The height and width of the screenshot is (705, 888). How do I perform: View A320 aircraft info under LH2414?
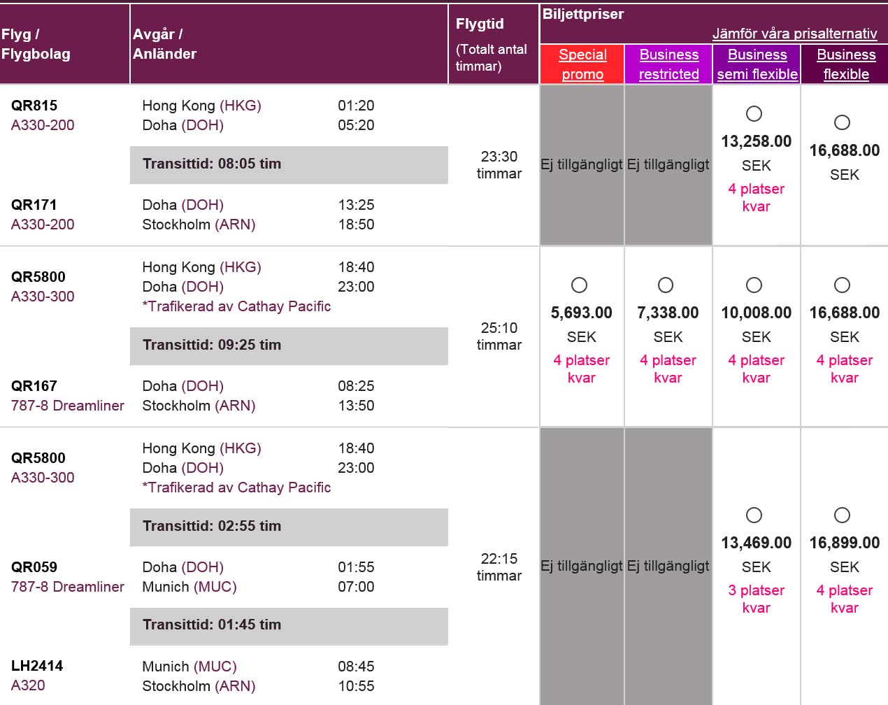[28, 685]
